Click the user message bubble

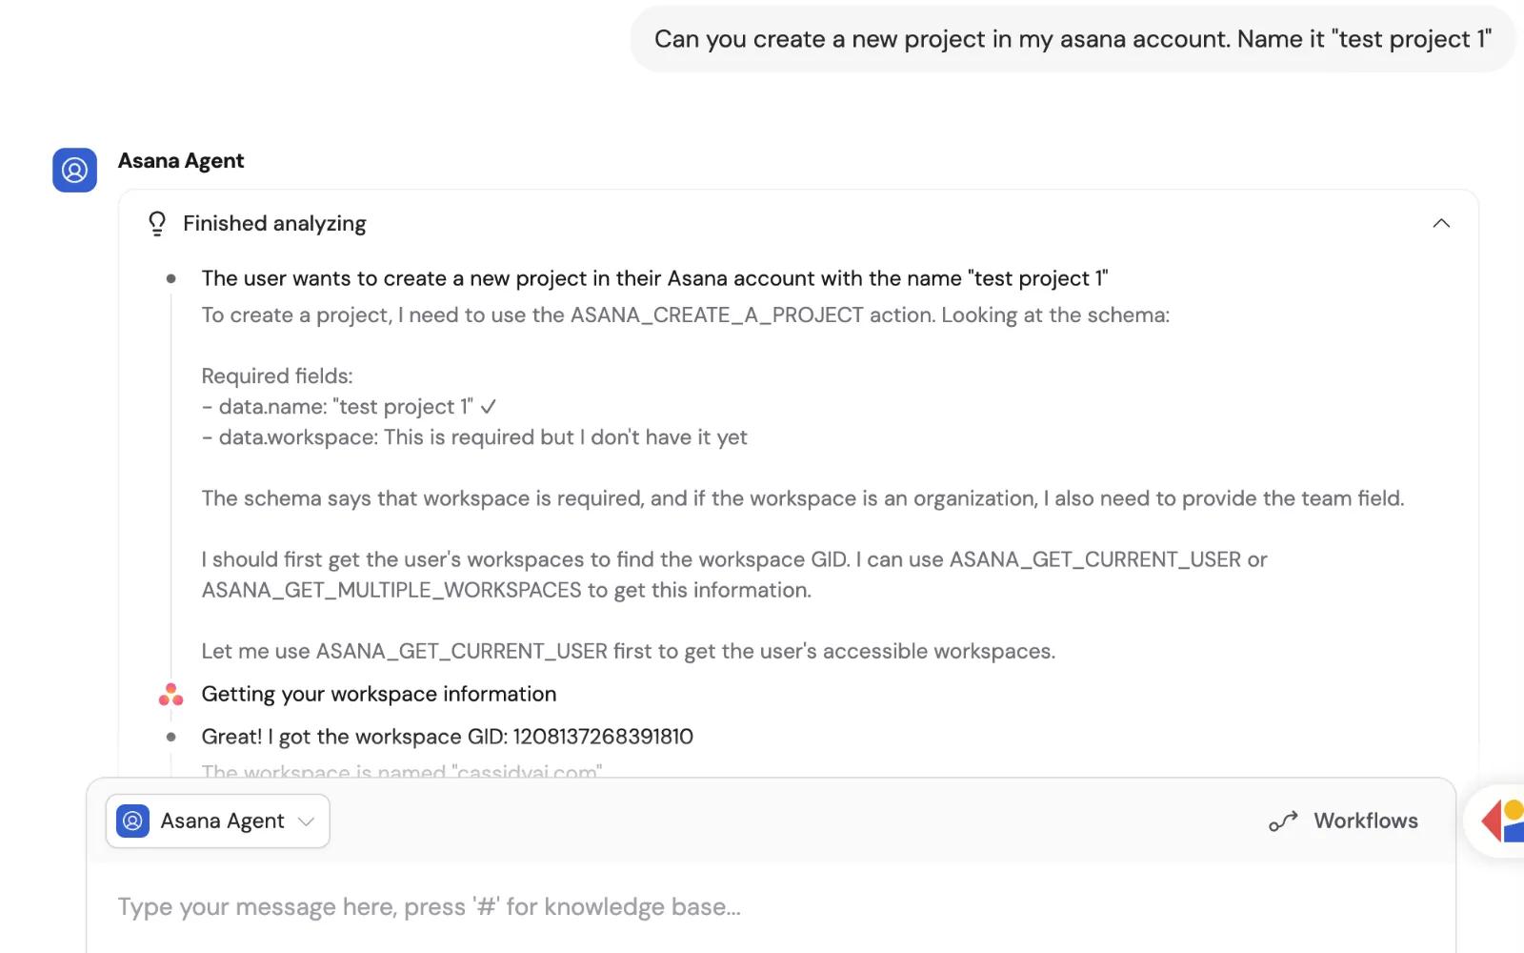pyautogui.click(x=1073, y=39)
